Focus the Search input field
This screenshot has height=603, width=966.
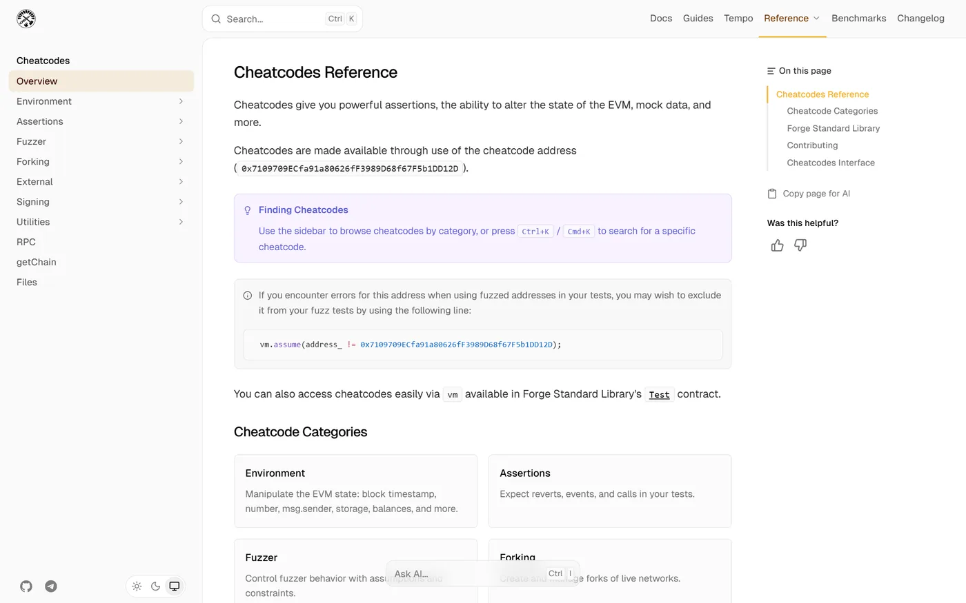[282, 19]
